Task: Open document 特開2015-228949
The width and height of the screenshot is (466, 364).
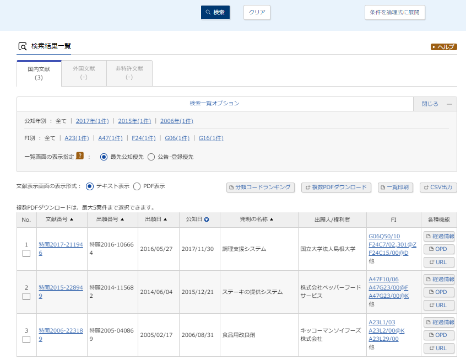Action: pyautogui.click(x=61, y=292)
